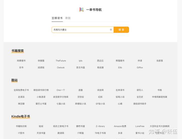The width and height of the screenshot is (182, 139).
Task: Click the Kindle电子书 section heading
Action: (21, 116)
